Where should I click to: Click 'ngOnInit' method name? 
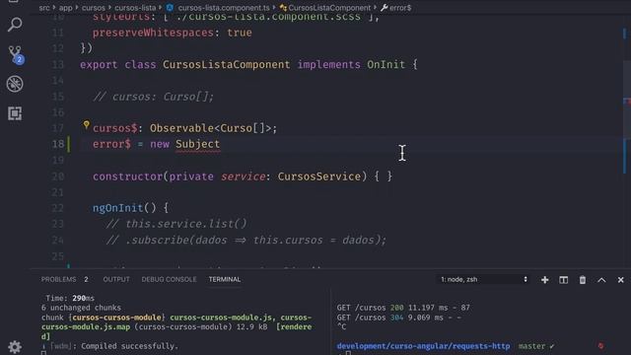[x=118, y=208]
